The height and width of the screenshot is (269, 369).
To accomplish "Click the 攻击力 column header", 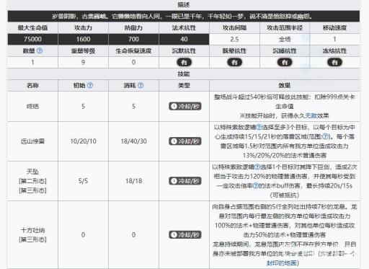I will pos(83,27).
